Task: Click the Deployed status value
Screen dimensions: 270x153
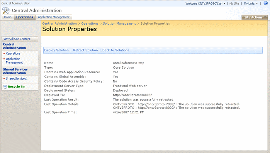Action: [x=120, y=91]
